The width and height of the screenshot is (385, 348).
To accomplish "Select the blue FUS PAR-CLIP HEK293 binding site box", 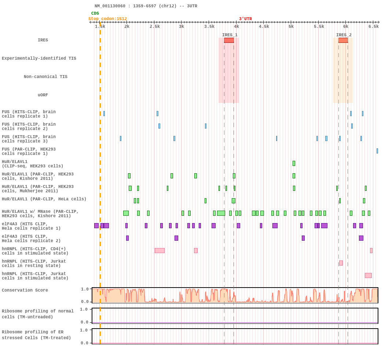I will pyautogui.click(x=377, y=151).
